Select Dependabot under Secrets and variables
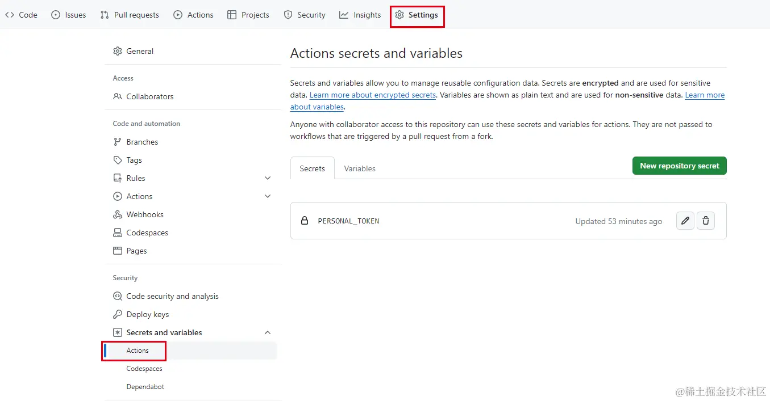This screenshot has height=401, width=770. tap(145, 387)
